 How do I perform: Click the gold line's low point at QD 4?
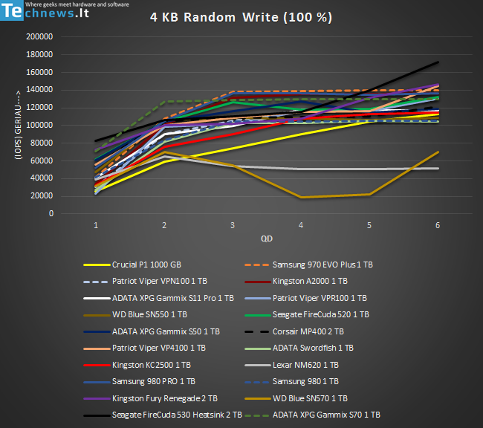point(301,197)
